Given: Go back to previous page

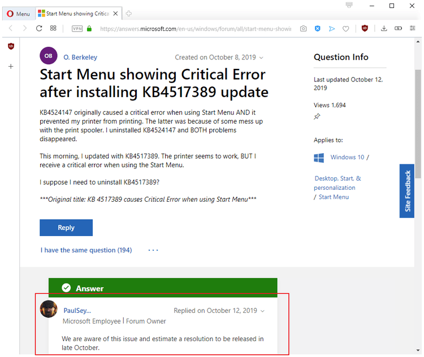Looking at the screenshot, I should point(11,28).
